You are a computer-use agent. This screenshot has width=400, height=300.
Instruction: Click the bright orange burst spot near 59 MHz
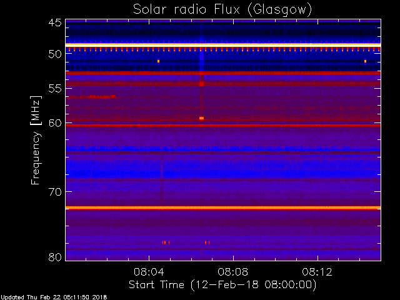[201, 118]
